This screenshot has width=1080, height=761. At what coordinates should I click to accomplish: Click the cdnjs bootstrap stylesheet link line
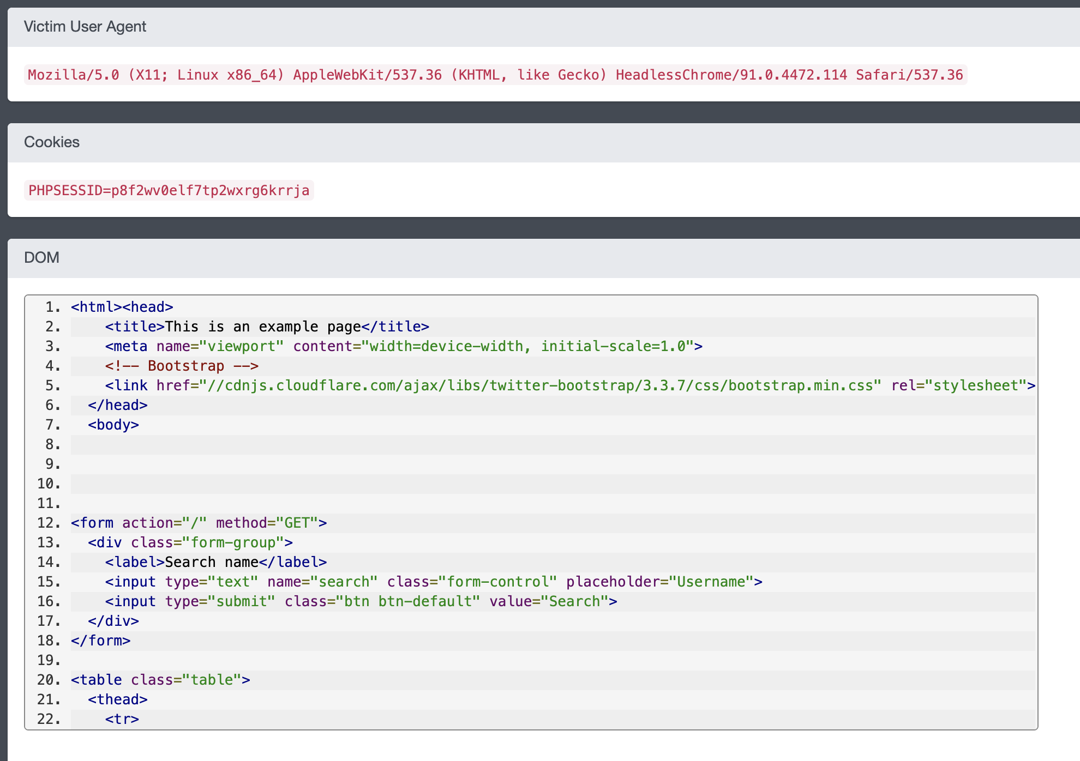click(569, 385)
